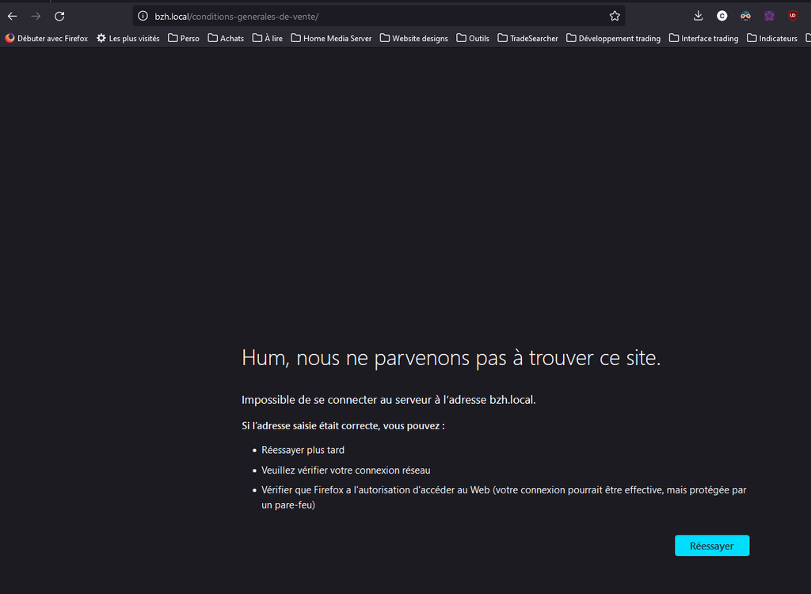
Task: Open site information icon in address bar
Action: point(143,16)
